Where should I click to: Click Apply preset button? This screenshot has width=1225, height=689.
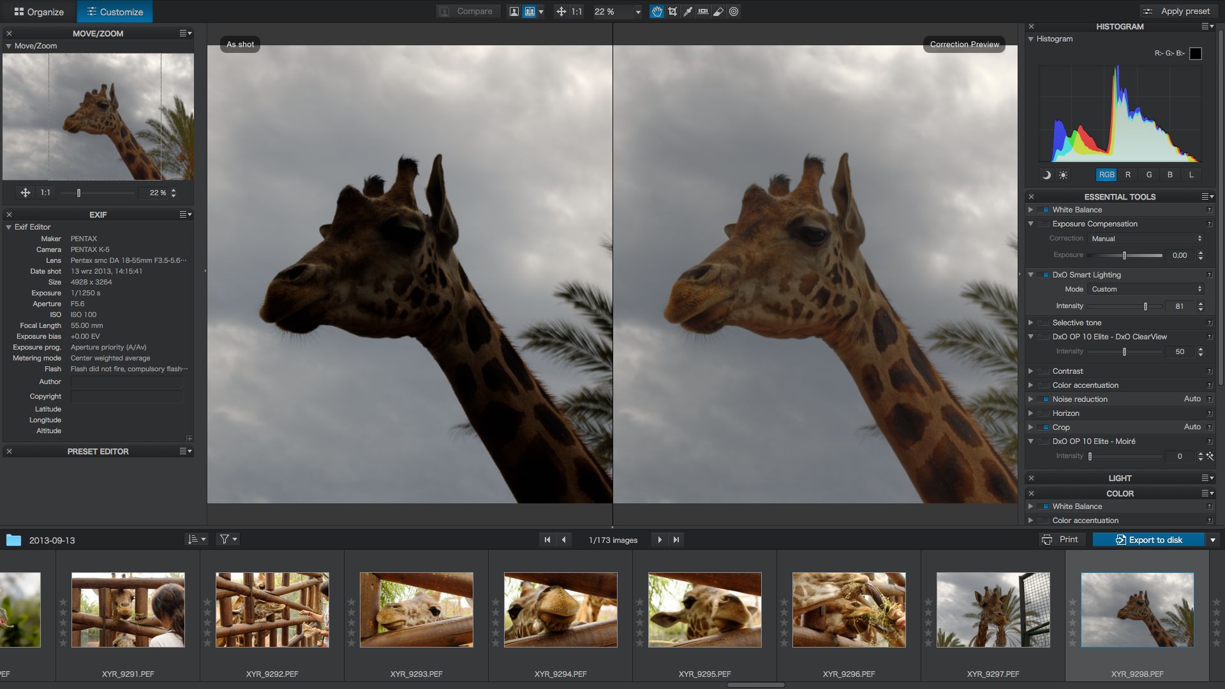(x=1178, y=11)
